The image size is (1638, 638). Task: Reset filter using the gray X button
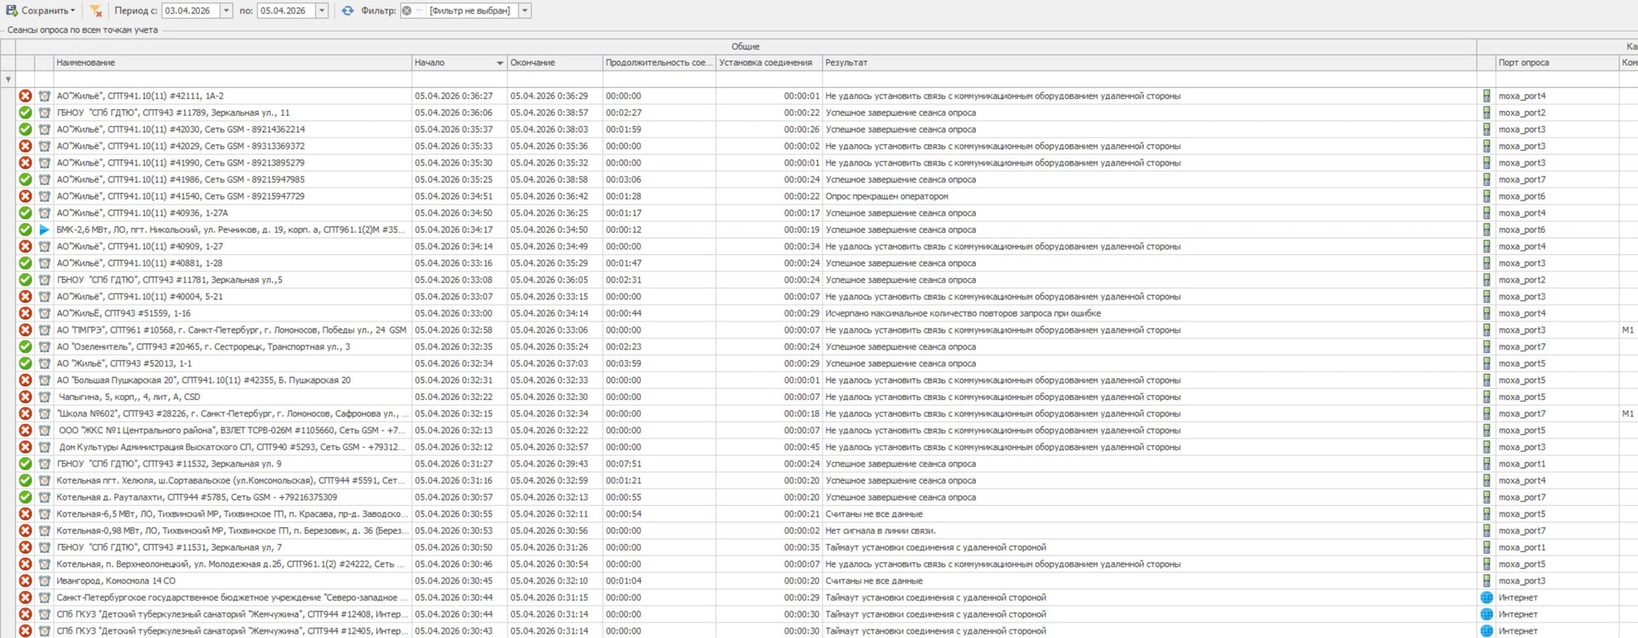[x=407, y=11]
